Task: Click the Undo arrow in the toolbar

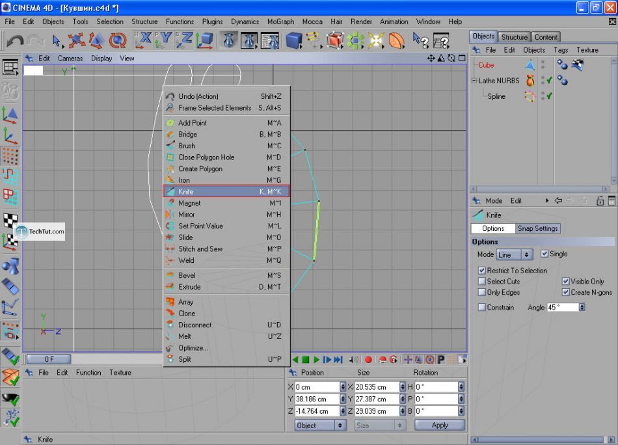Action: pos(15,40)
